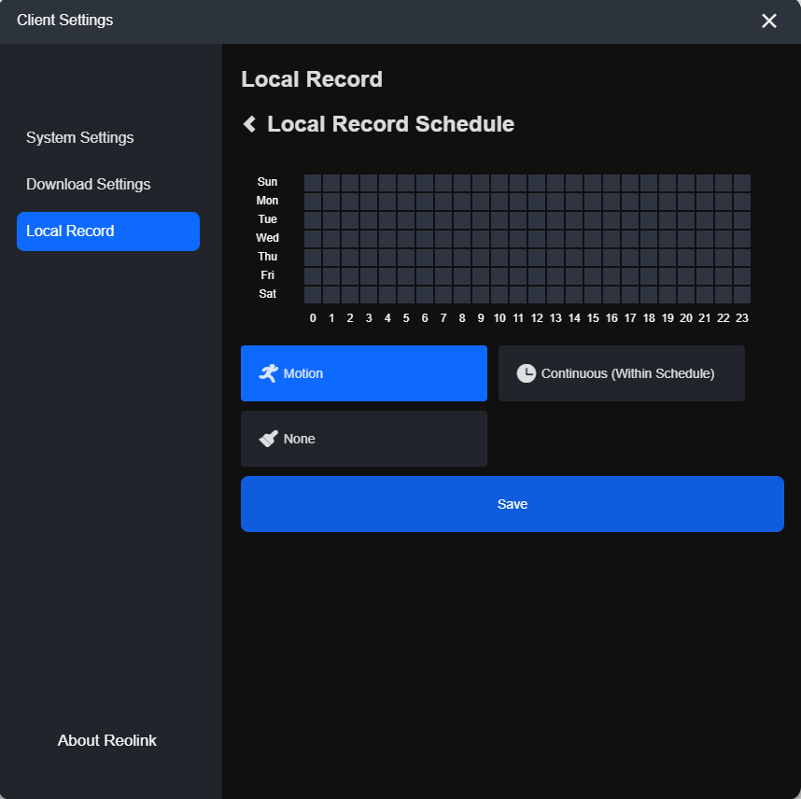Toggle the Monday cell at hour 5
The image size is (801, 799).
point(406,202)
